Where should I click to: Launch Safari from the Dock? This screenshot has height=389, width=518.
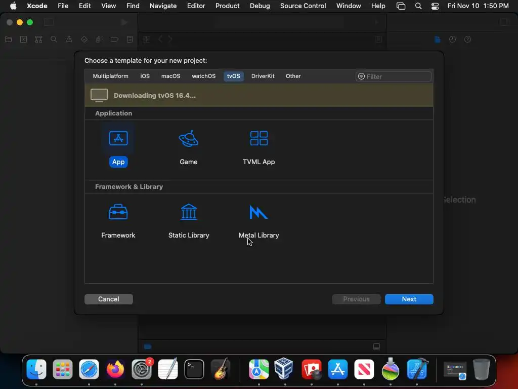[x=89, y=369]
